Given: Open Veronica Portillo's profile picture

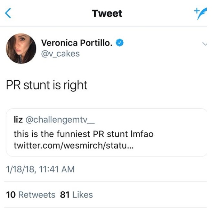Looking at the screenshot, I should [21, 48].
